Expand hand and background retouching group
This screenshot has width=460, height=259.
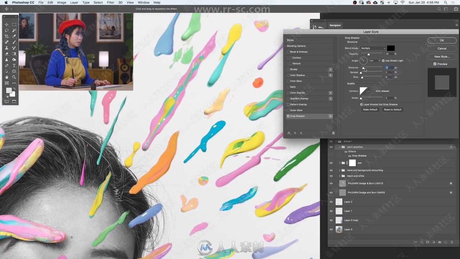pos(340,171)
